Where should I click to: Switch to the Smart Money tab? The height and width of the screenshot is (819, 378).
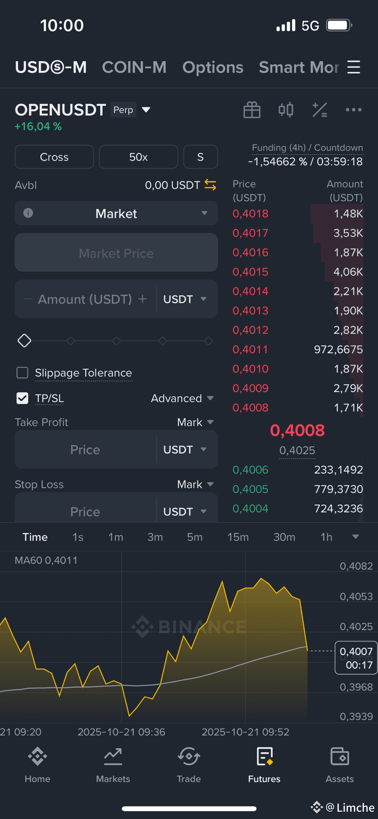[299, 67]
